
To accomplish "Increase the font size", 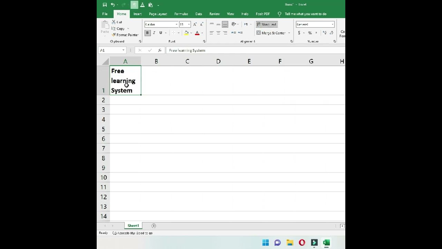I will click(x=195, y=24).
